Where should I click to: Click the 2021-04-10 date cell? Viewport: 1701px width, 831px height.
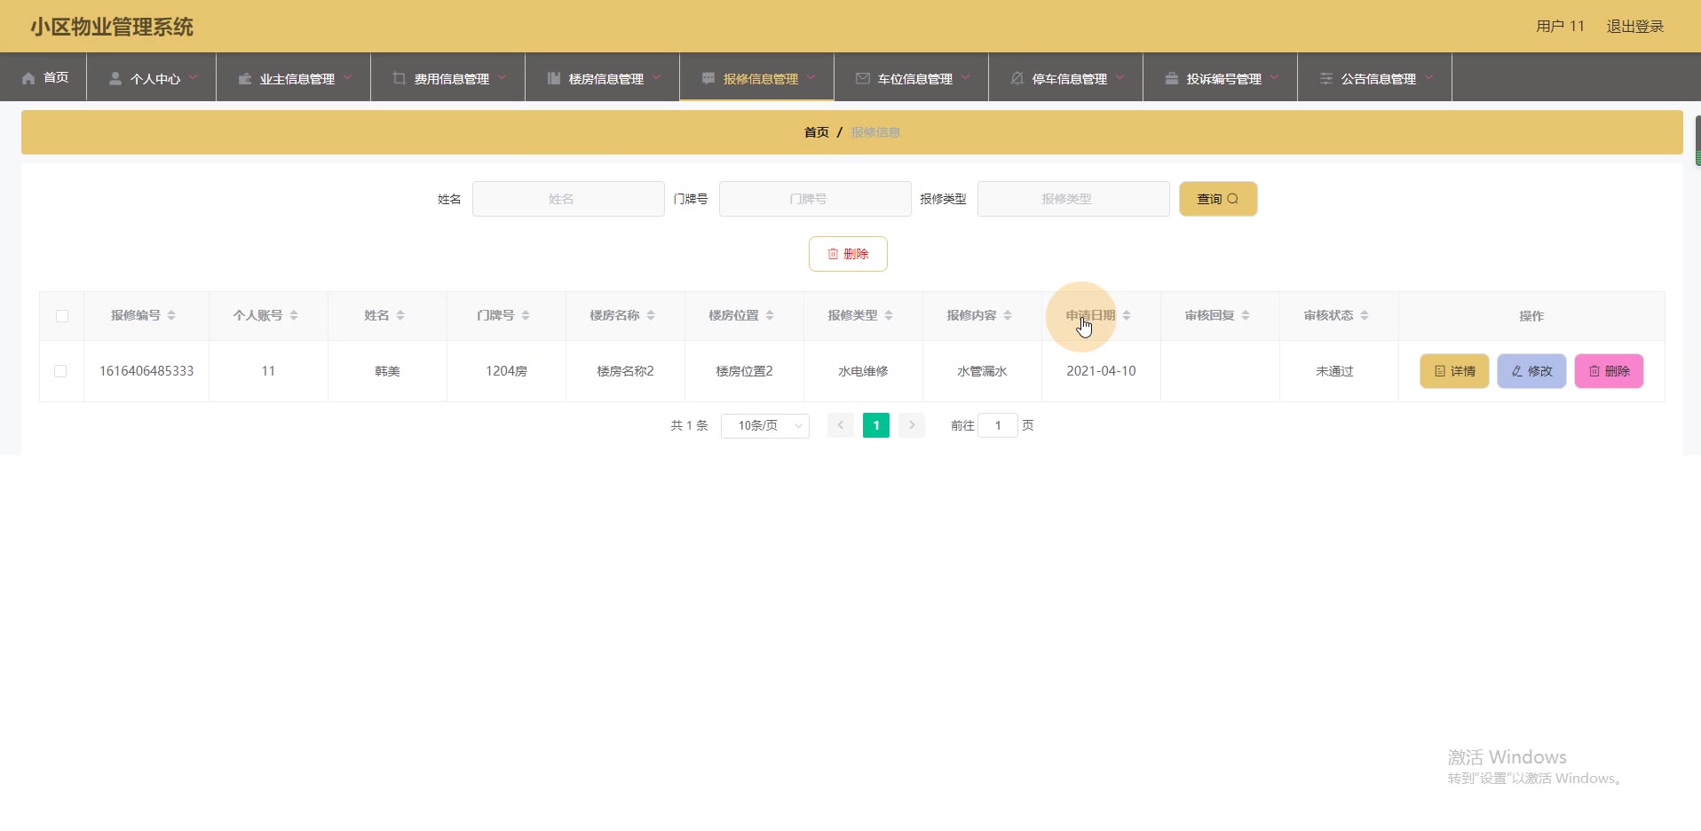coord(1101,371)
